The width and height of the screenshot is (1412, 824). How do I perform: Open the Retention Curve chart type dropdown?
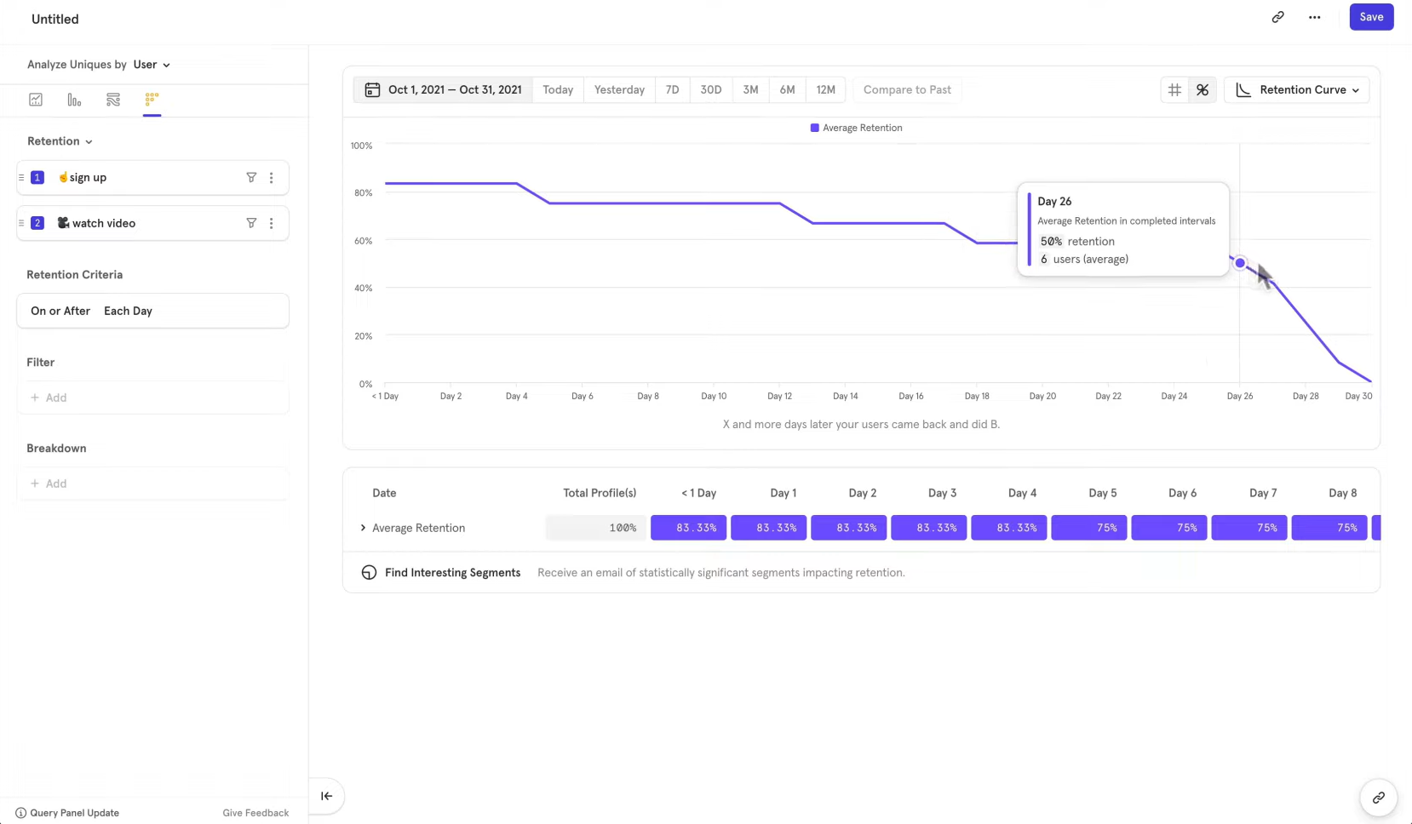pos(1296,89)
